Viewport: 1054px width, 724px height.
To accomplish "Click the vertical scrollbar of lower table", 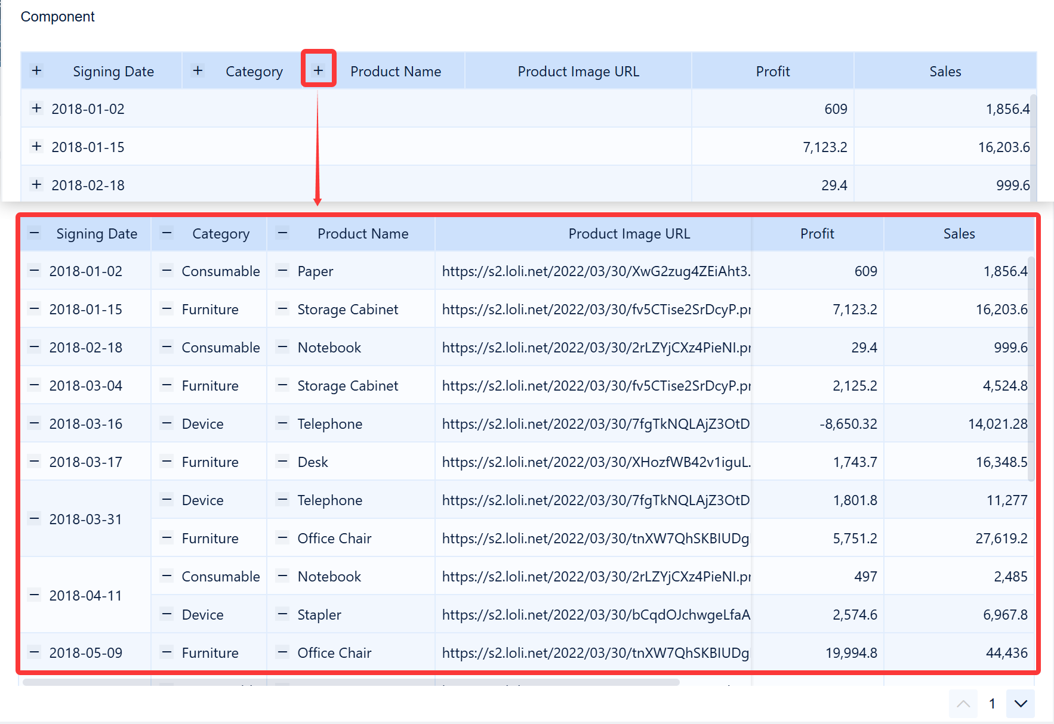I will (x=1031, y=369).
